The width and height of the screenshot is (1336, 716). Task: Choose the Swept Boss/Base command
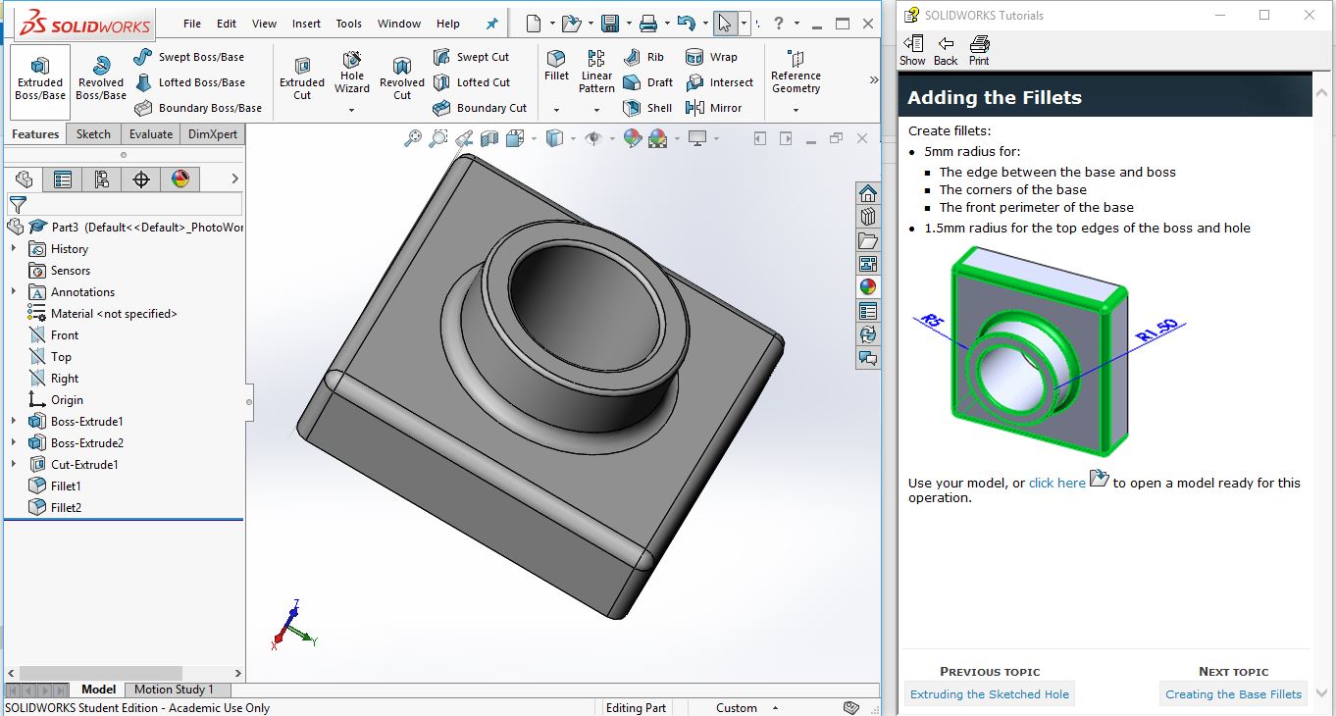[189, 57]
